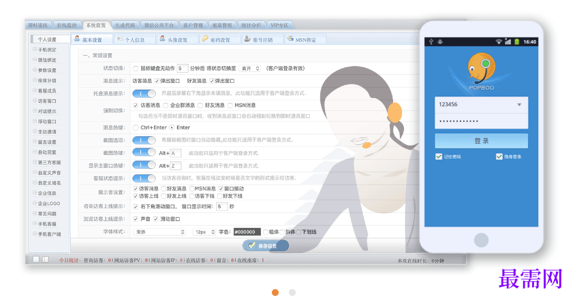Viewport: 575px width, 300px height.
Task: Uncheck 好友消息 弹出窗口 checkbox
Action: (x=212, y=81)
